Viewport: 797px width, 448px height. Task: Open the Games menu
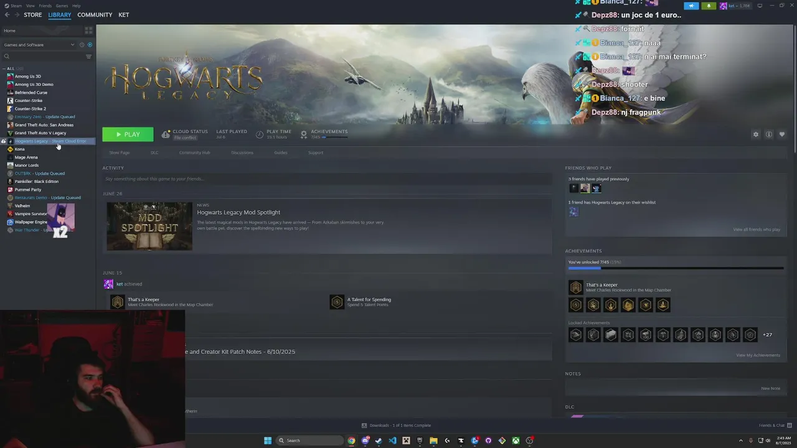pyautogui.click(x=62, y=6)
